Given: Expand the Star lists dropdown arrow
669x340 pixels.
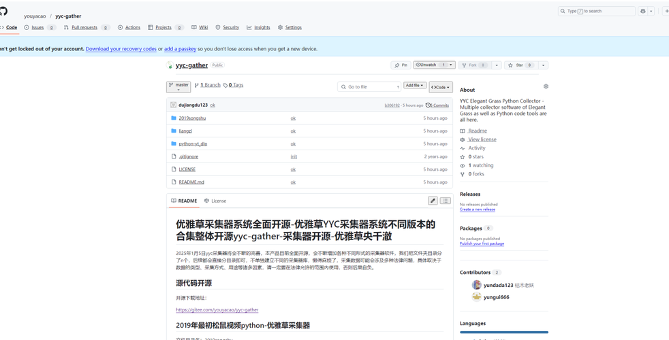Looking at the screenshot, I should (x=543, y=65).
